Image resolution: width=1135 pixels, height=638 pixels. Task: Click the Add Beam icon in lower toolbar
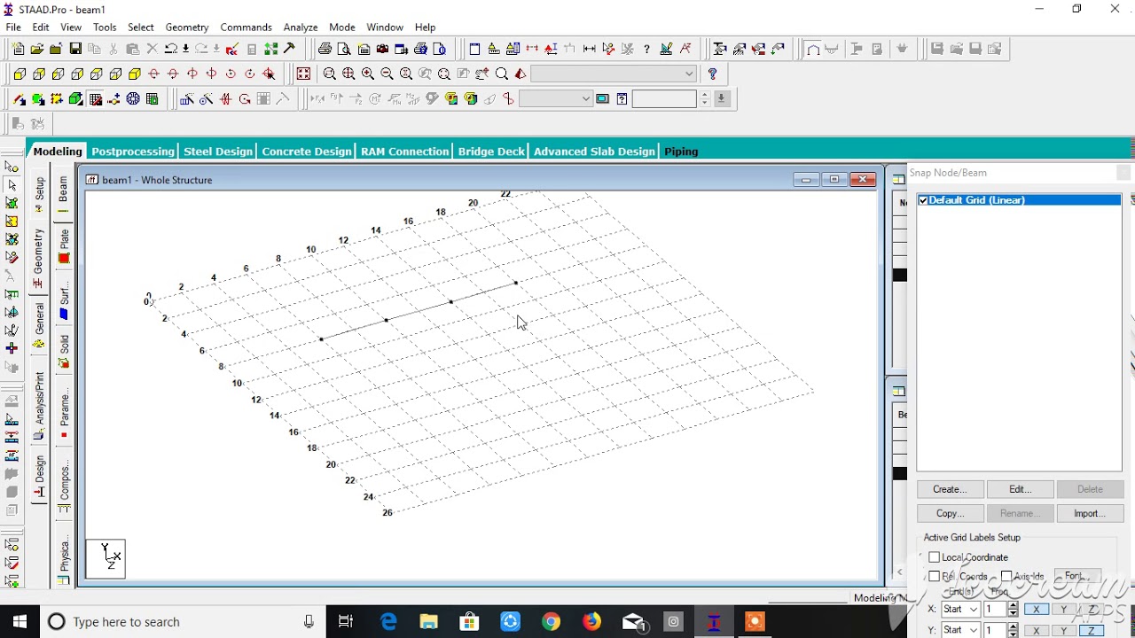20,99
